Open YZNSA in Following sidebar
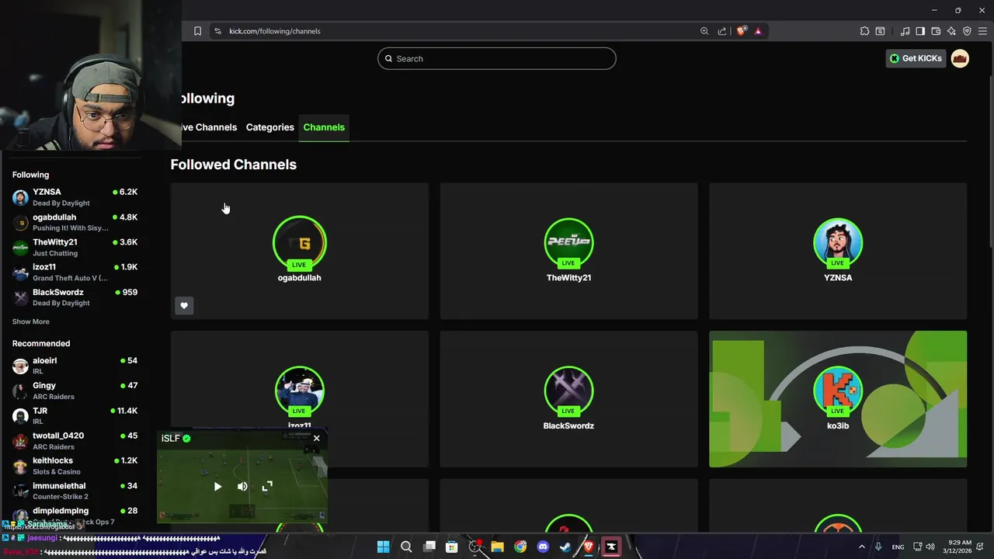Image resolution: width=994 pixels, height=559 pixels. tap(75, 197)
